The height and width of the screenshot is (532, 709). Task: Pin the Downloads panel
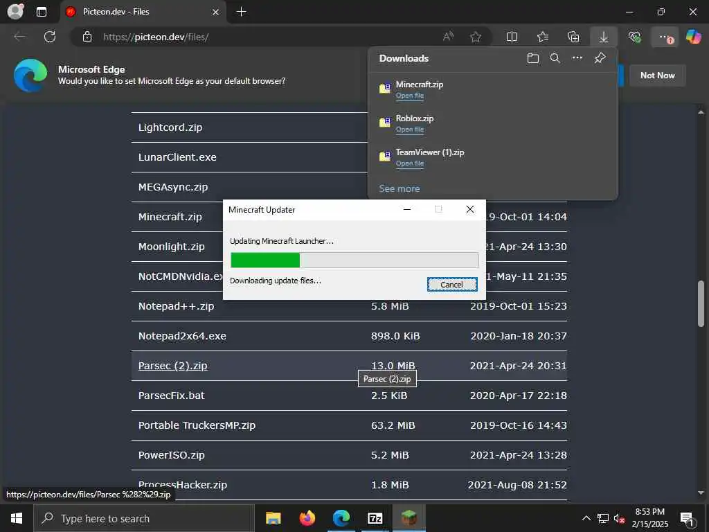600,58
